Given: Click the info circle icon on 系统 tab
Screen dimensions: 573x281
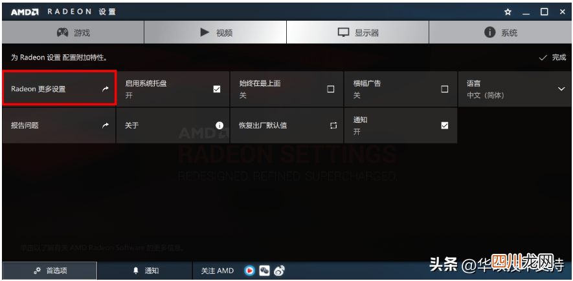Looking at the screenshot, I should pyautogui.click(x=489, y=32).
